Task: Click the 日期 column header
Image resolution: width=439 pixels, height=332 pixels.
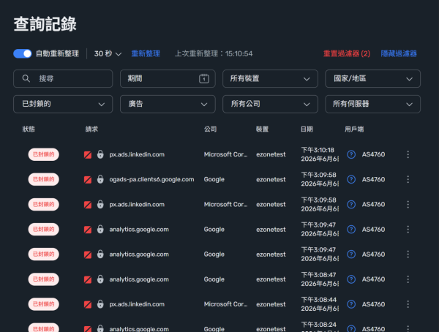Action: pos(307,129)
